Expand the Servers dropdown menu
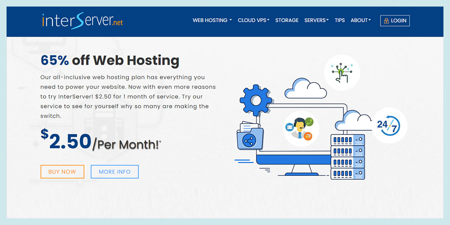The width and height of the screenshot is (450, 225). 316,20
